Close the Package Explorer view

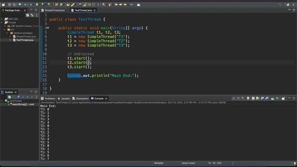click(x=25, y=10)
